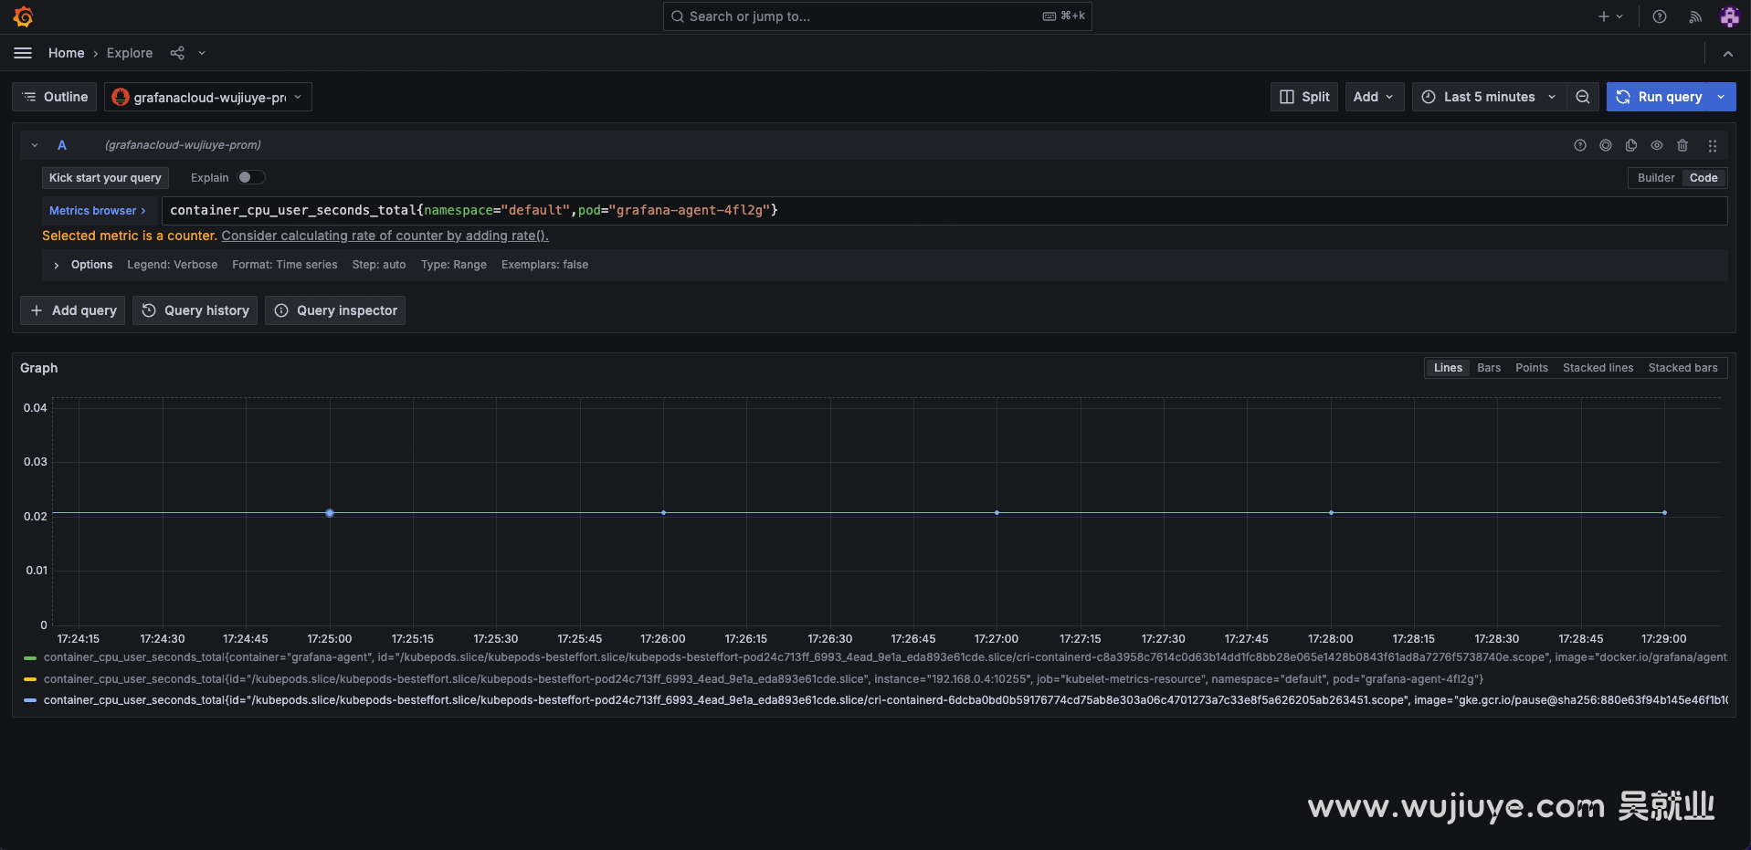Collapse query row A
The height and width of the screenshot is (850, 1751).
coord(35,145)
